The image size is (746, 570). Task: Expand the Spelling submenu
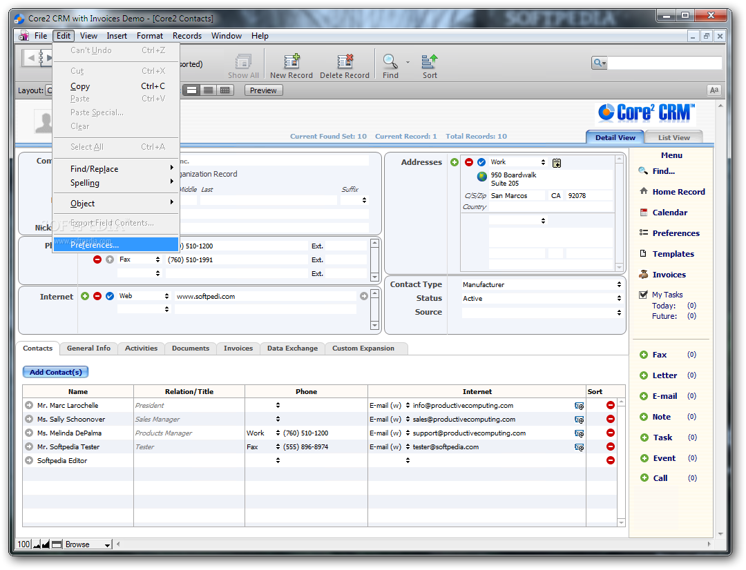click(x=116, y=183)
